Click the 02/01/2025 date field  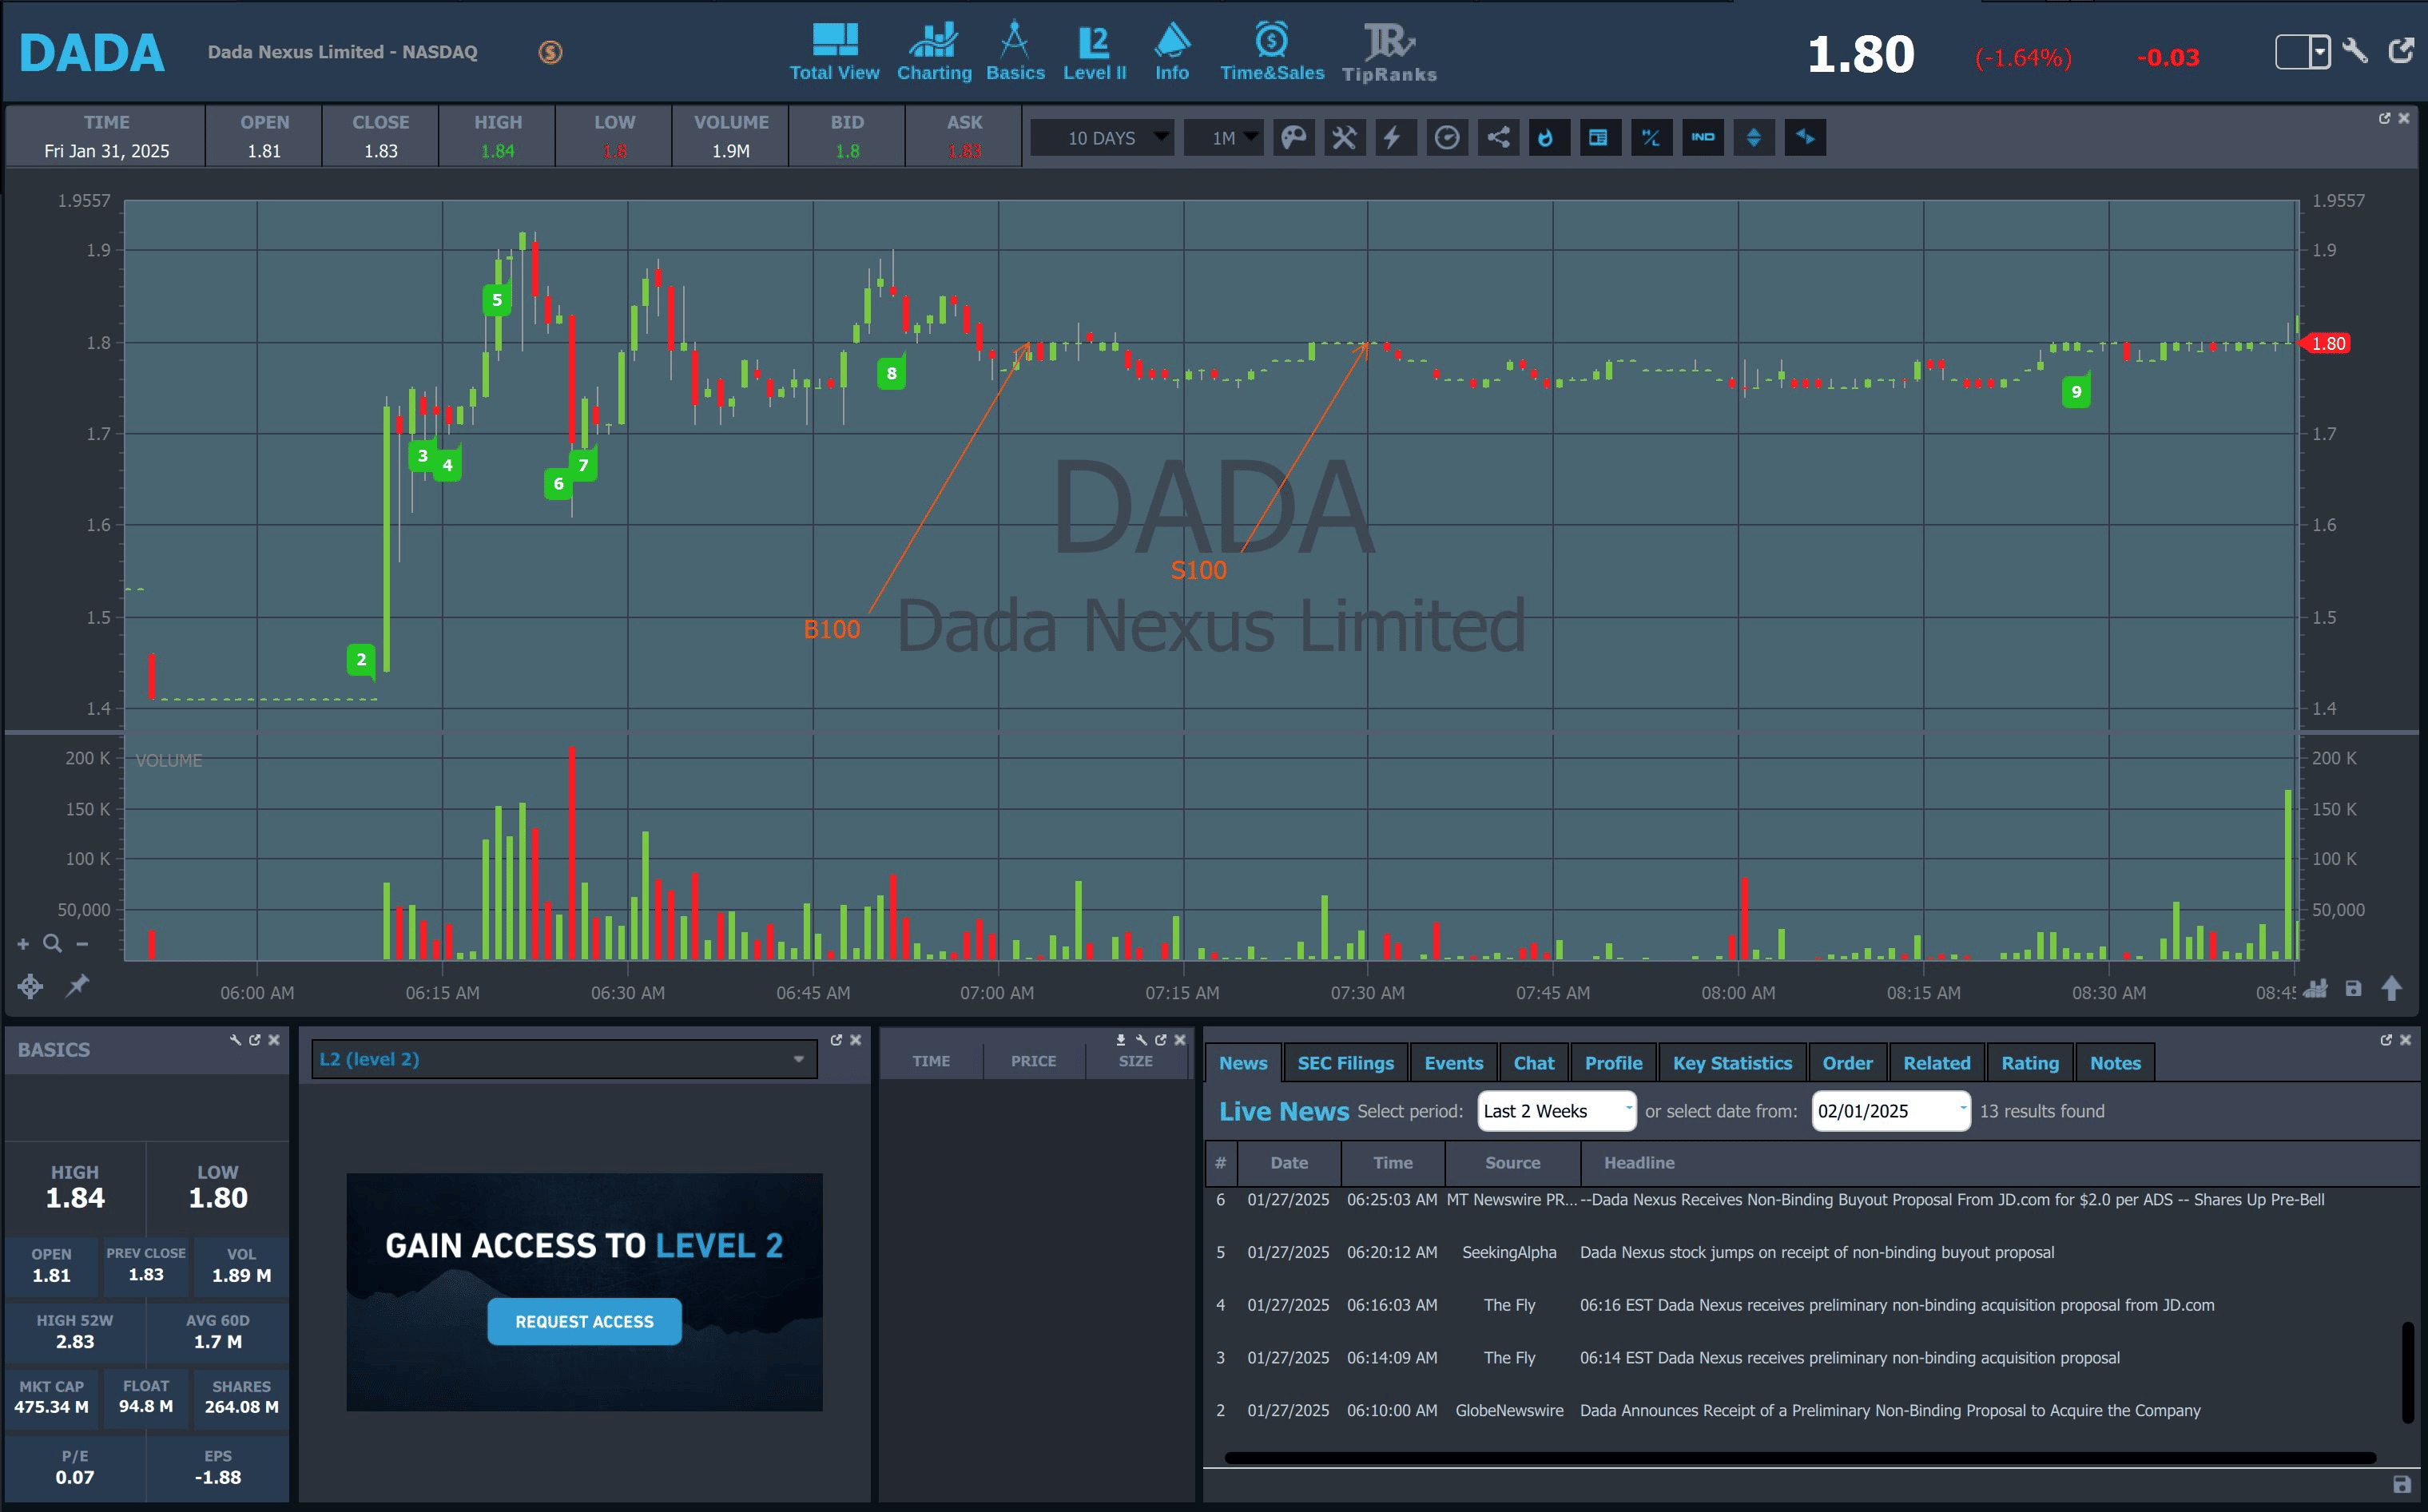click(x=1889, y=1111)
